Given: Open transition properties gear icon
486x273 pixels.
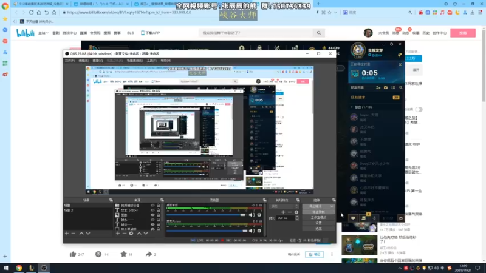Looking at the screenshot, I should pyautogui.click(x=296, y=212).
